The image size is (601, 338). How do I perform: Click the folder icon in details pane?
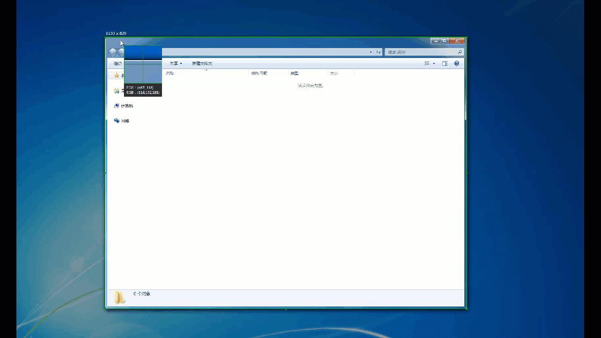click(120, 297)
